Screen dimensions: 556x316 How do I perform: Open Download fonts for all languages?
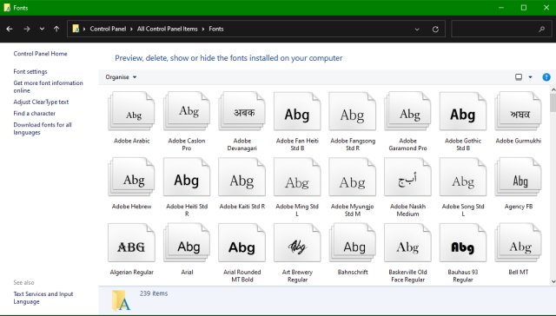[x=43, y=128]
